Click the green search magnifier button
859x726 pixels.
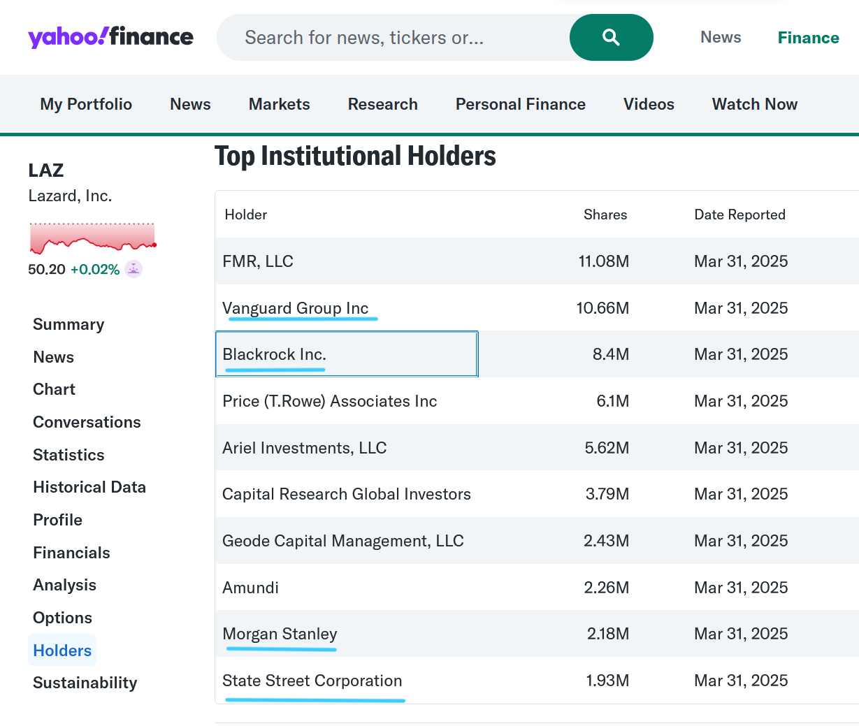click(x=611, y=38)
